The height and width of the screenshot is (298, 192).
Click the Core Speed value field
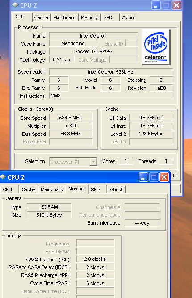click(x=71, y=118)
